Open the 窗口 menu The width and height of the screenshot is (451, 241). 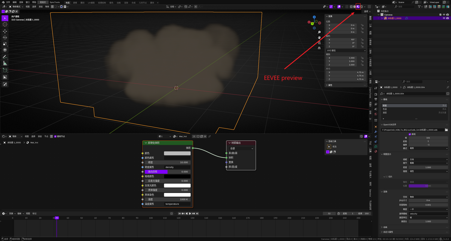point(28,2)
